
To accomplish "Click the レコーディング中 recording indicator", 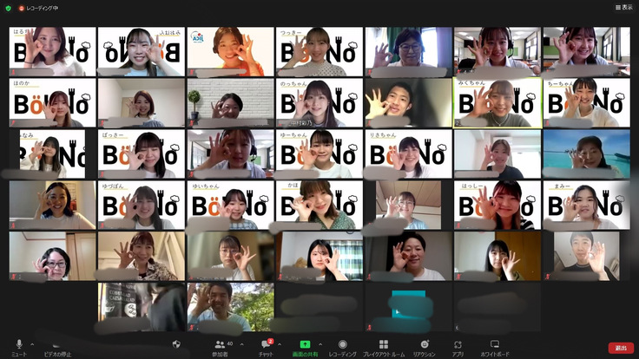I will pos(37,8).
